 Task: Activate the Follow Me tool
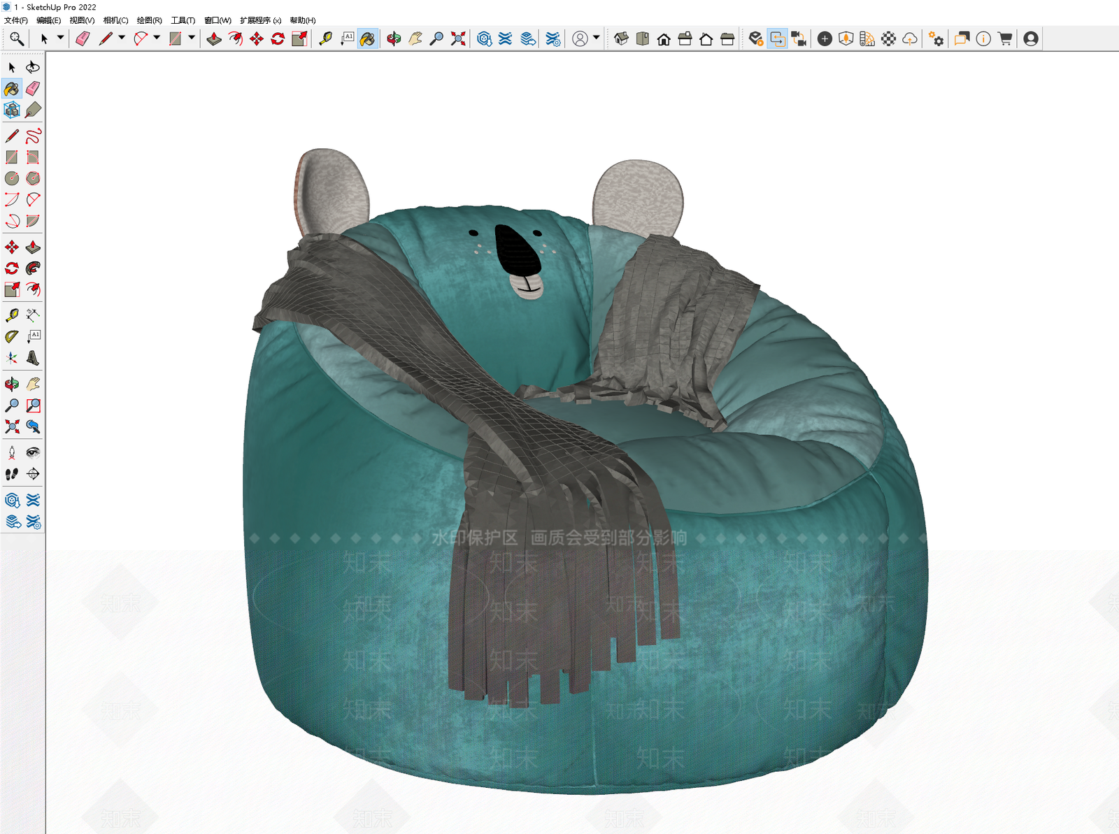pos(33,268)
